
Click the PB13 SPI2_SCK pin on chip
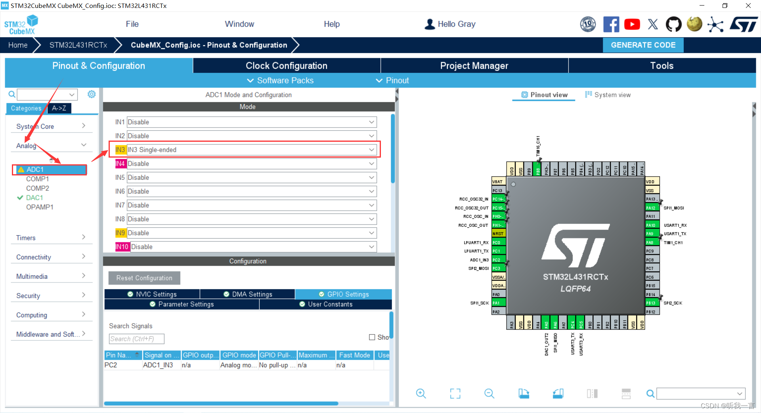point(652,303)
